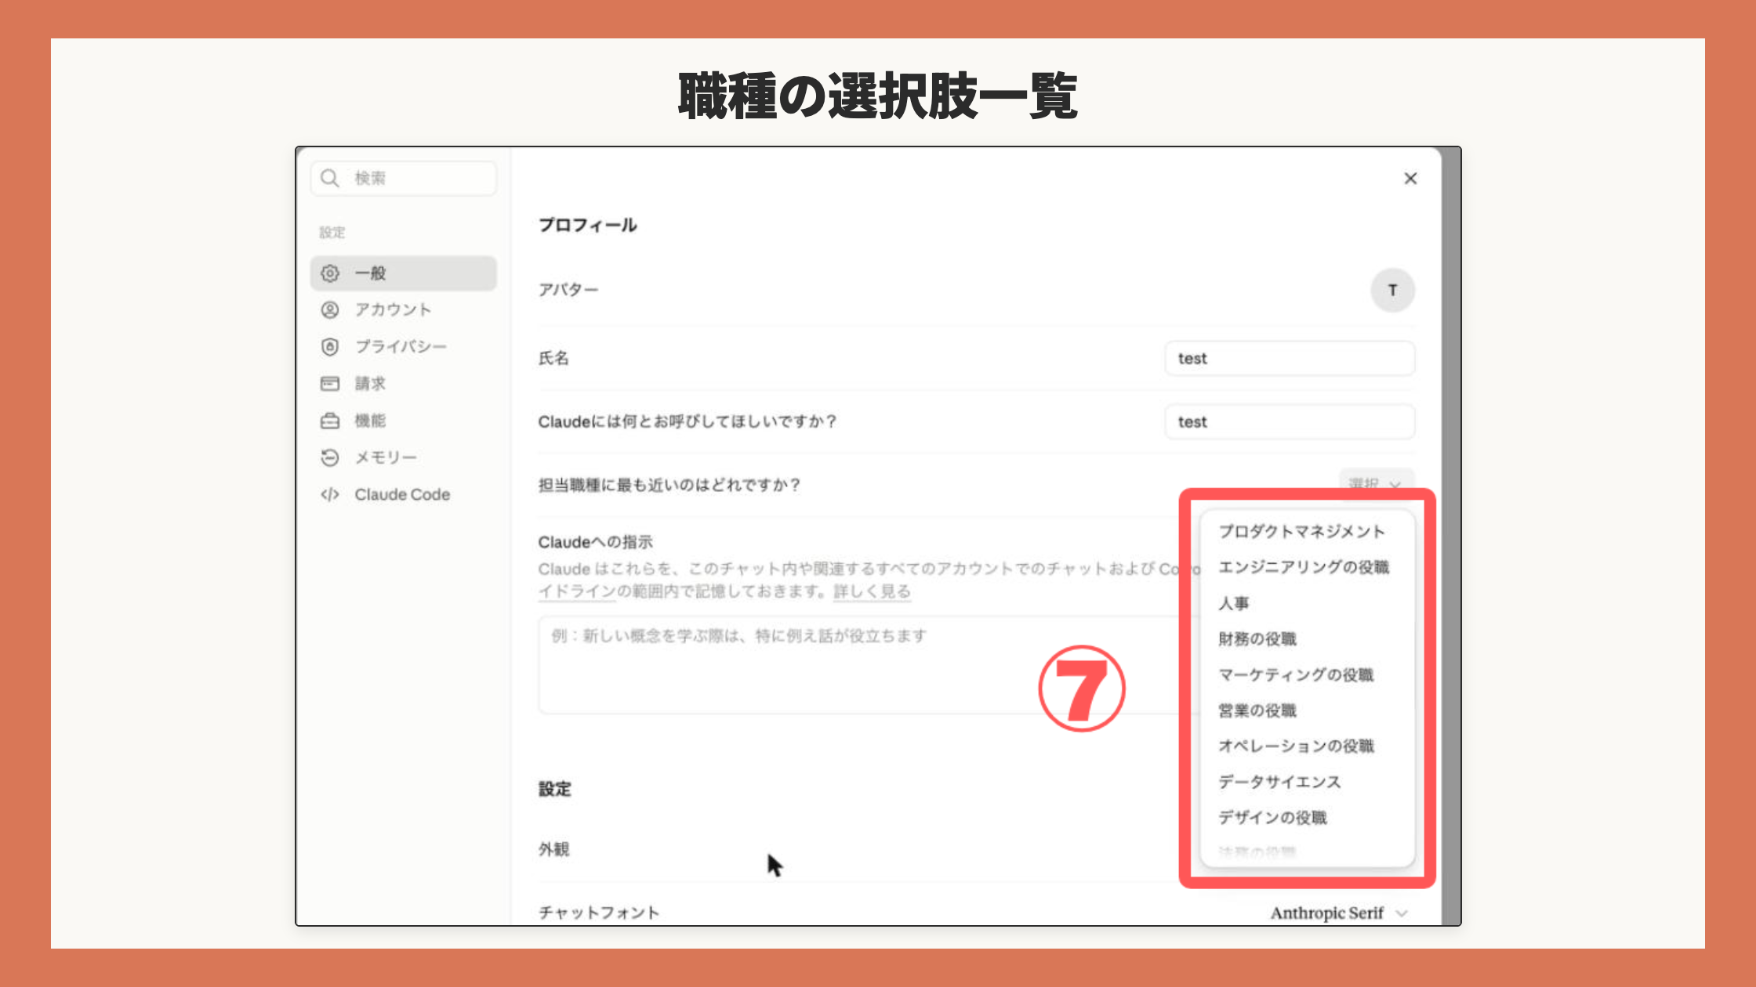Click the search magnifier icon
This screenshot has height=987, width=1756.
tap(330, 179)
